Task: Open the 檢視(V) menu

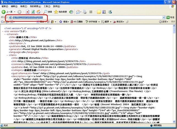Action: click(24, 6)
